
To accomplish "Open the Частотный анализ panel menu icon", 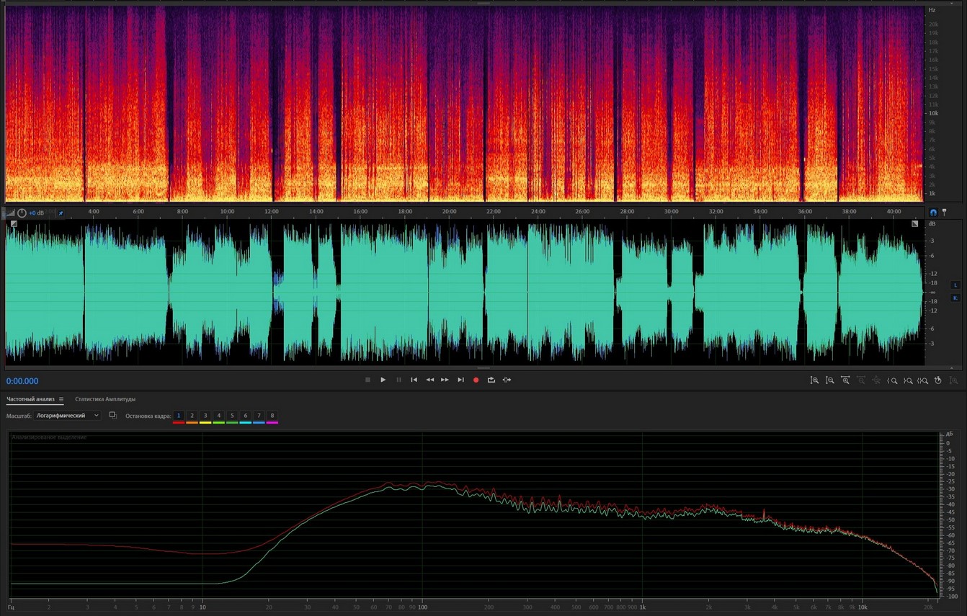I will tap(61, 399).
